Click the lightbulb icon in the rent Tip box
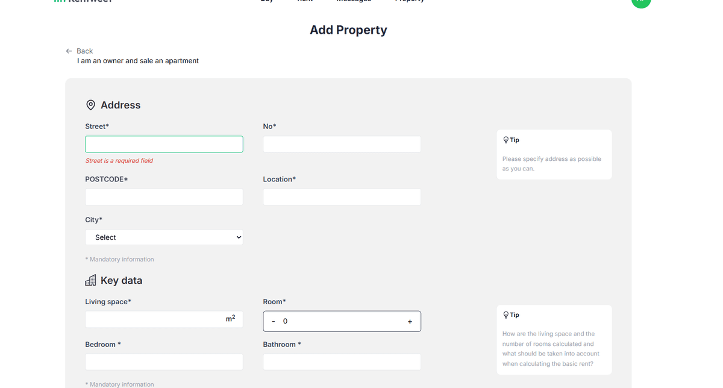 click(x=506, y=314)
